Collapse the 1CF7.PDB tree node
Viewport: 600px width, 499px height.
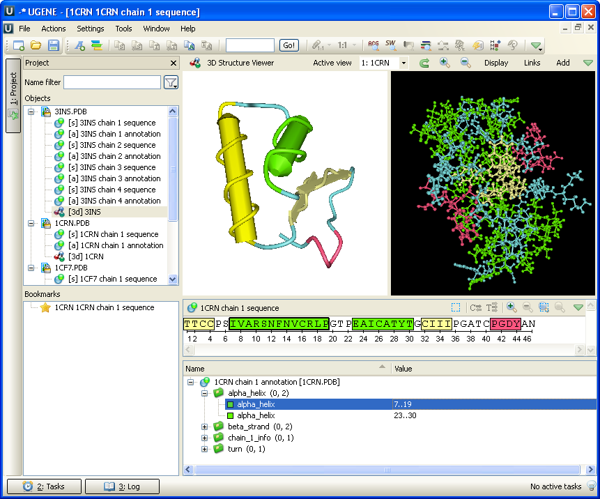pos(31,268)
